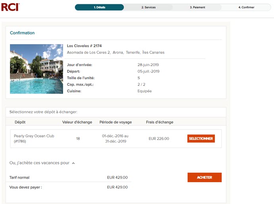The image size is (274, 204).
Task: Click unit size value S
Action: [139, 78]
